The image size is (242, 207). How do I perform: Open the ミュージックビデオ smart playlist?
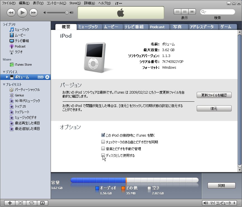click(x=25, y=117)
